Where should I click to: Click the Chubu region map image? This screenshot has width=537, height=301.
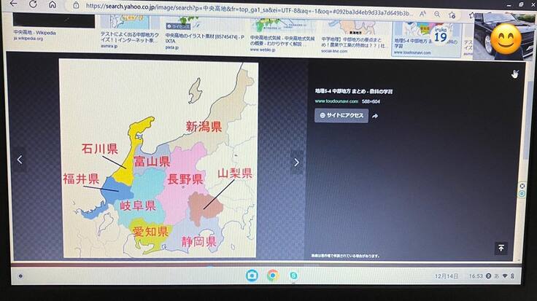coord(158,160)
